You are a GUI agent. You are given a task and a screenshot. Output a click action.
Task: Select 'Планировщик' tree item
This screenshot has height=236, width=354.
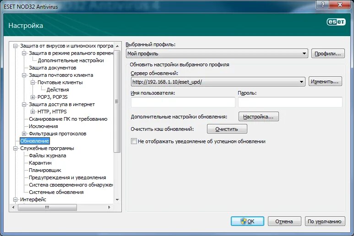click(x=45, y=170)
